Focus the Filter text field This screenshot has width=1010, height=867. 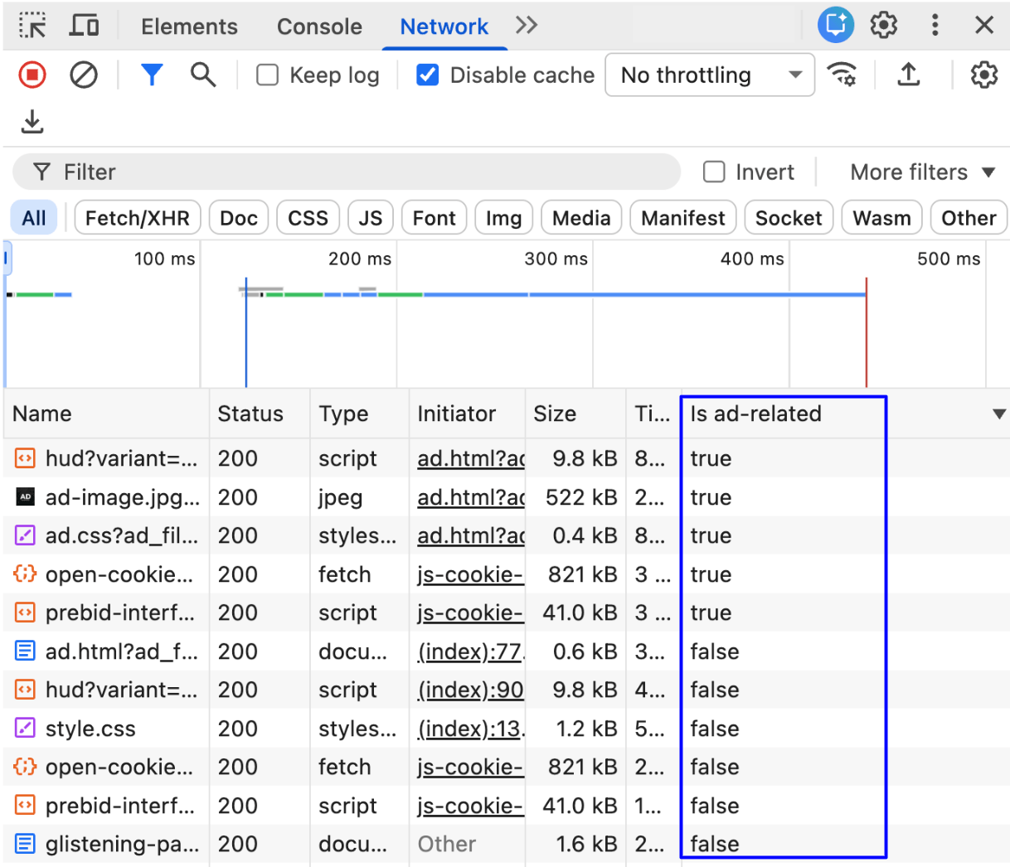[x=347, y=172]
